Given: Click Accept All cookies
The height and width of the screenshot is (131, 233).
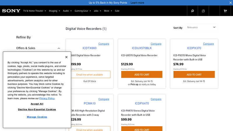Looking at the screenshot, I should pos(37,104).
